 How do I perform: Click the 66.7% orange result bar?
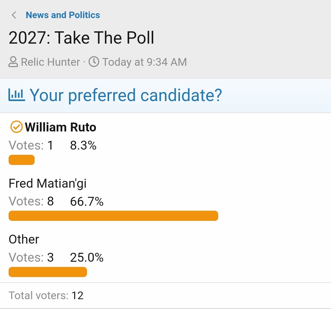click(113, 216)
